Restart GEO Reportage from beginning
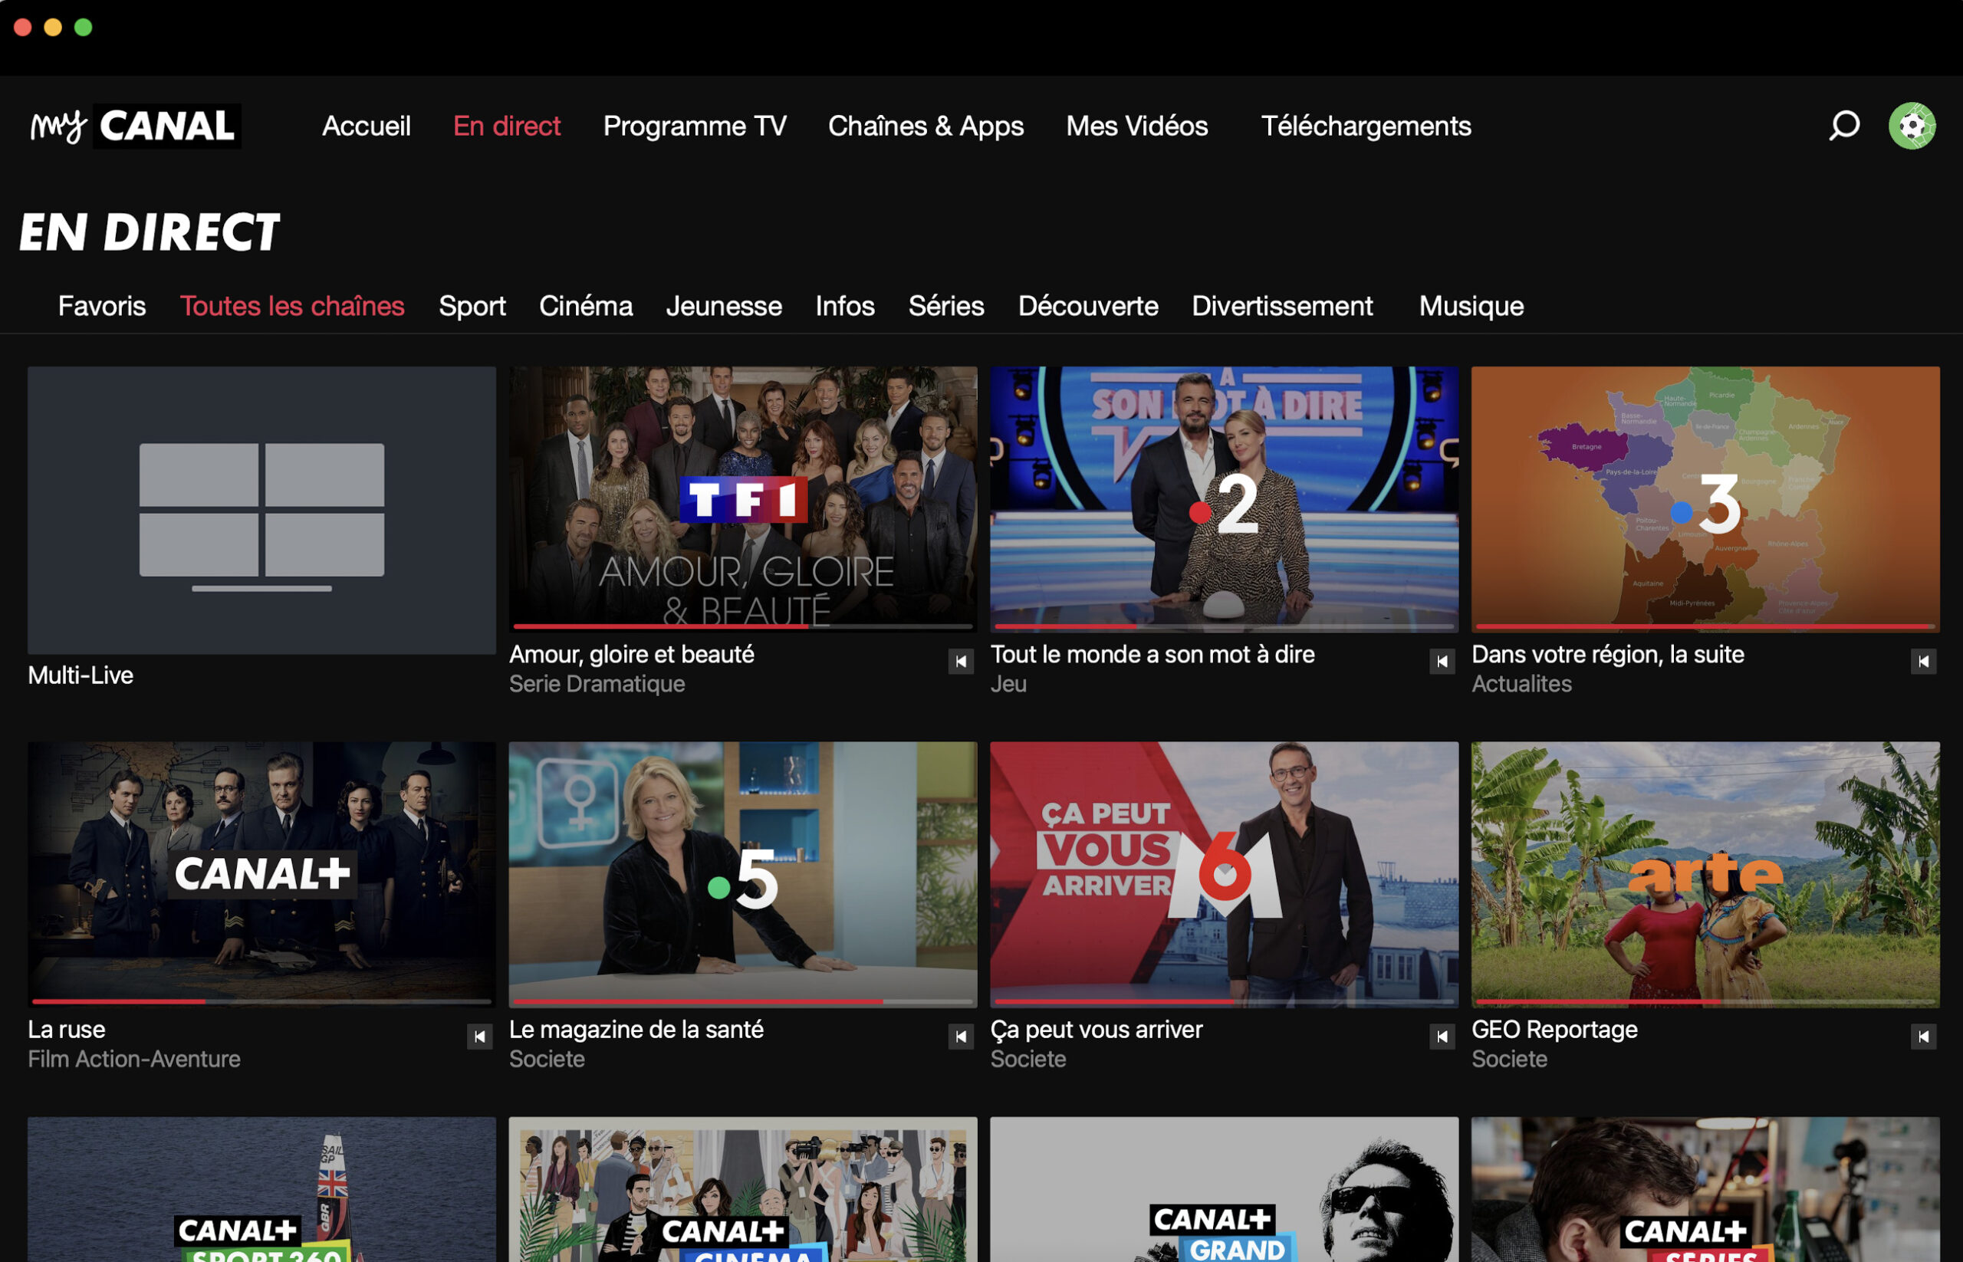This screenshot has width=1963, height=1262. coord(1924,1037)
